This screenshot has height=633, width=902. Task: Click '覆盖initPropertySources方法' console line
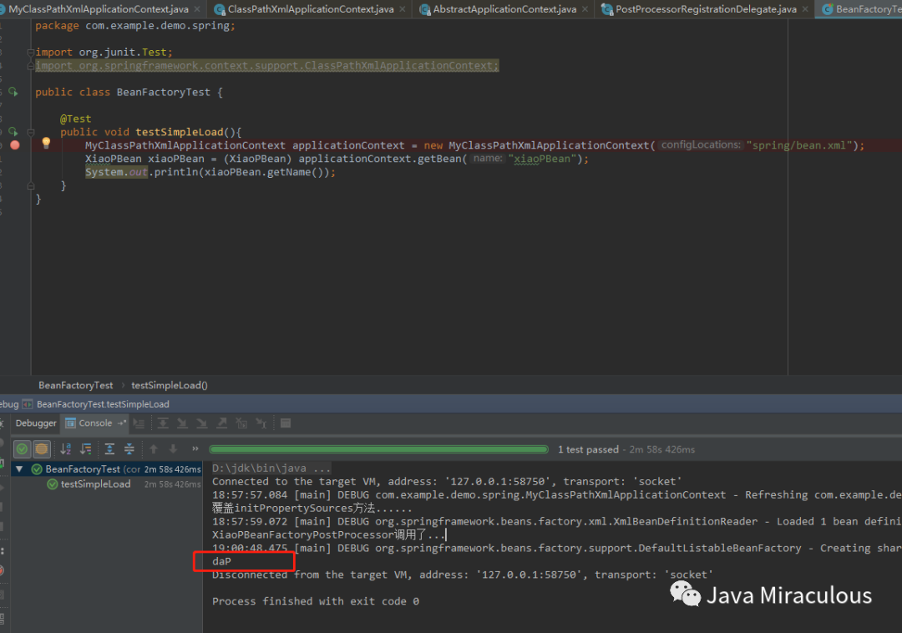coord(312,509)
